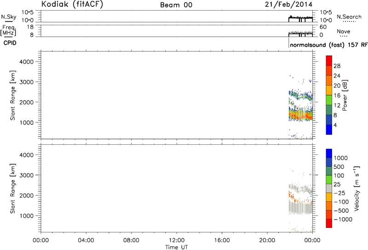Click the 'Beam 00' header label

pyautogui.click(x=176, y=5)
